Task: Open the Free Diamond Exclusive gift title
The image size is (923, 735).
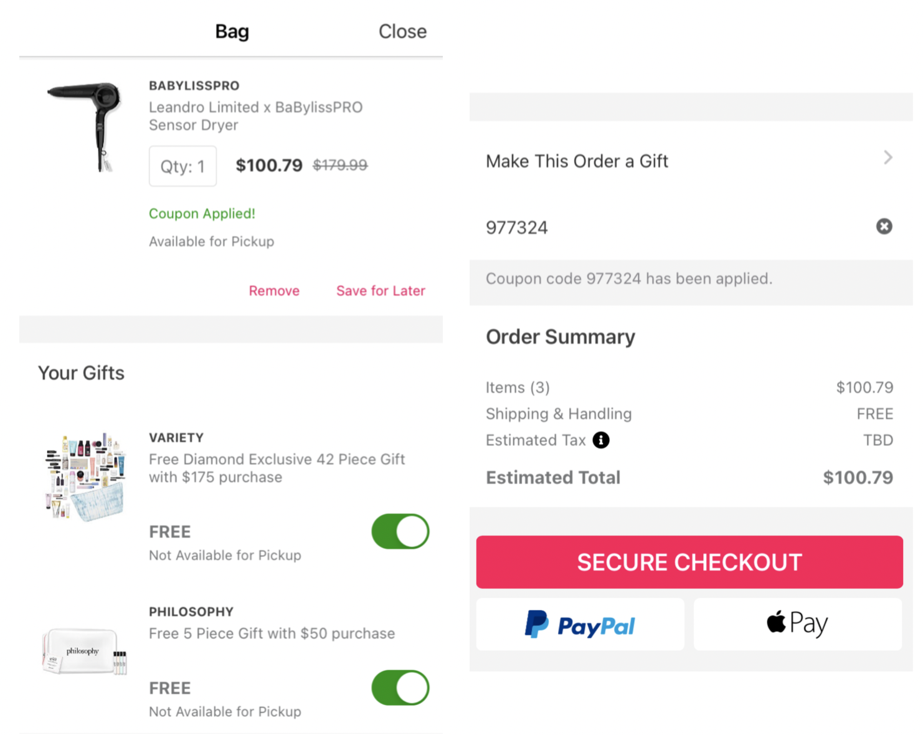Action: (277, 468)
